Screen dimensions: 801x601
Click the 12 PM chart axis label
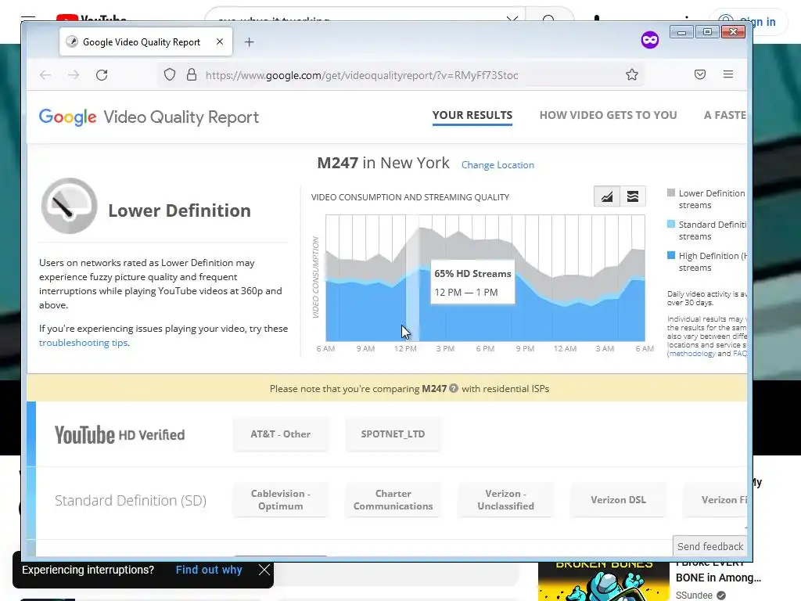click(x=405, y=348)
